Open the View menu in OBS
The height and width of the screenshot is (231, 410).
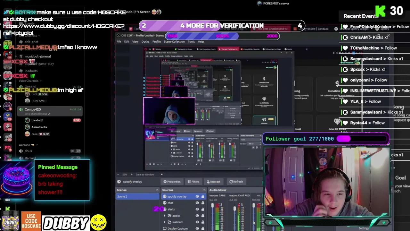coord(135,42)
